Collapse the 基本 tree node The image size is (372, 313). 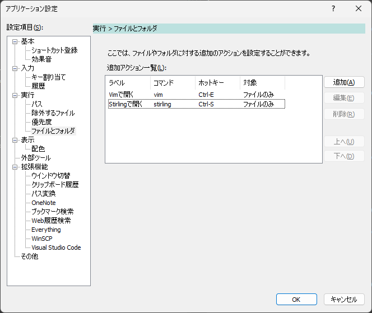[15, 41]
